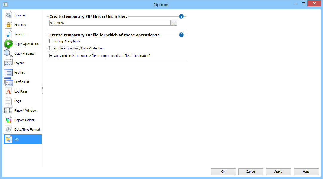Open Security via the padlock icon

pos(8,25)
